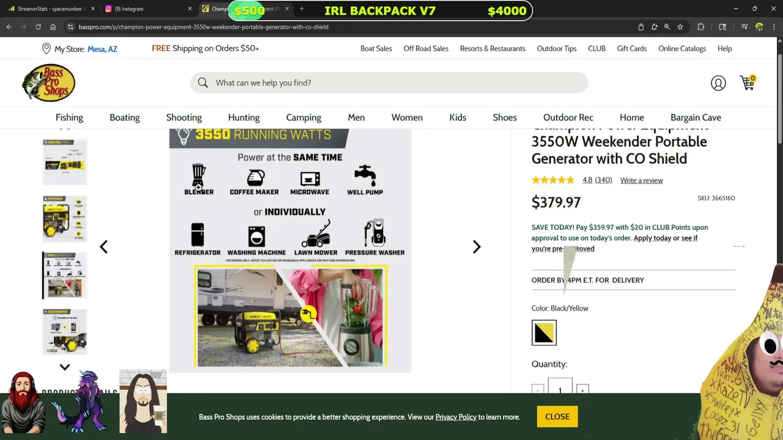Select the running watts thumbnail image
The height and width of the screenshot is (440, 783).
coord(65,275)
